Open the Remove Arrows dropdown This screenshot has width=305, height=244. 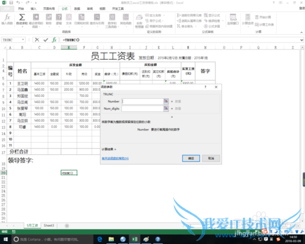(196, 26)
